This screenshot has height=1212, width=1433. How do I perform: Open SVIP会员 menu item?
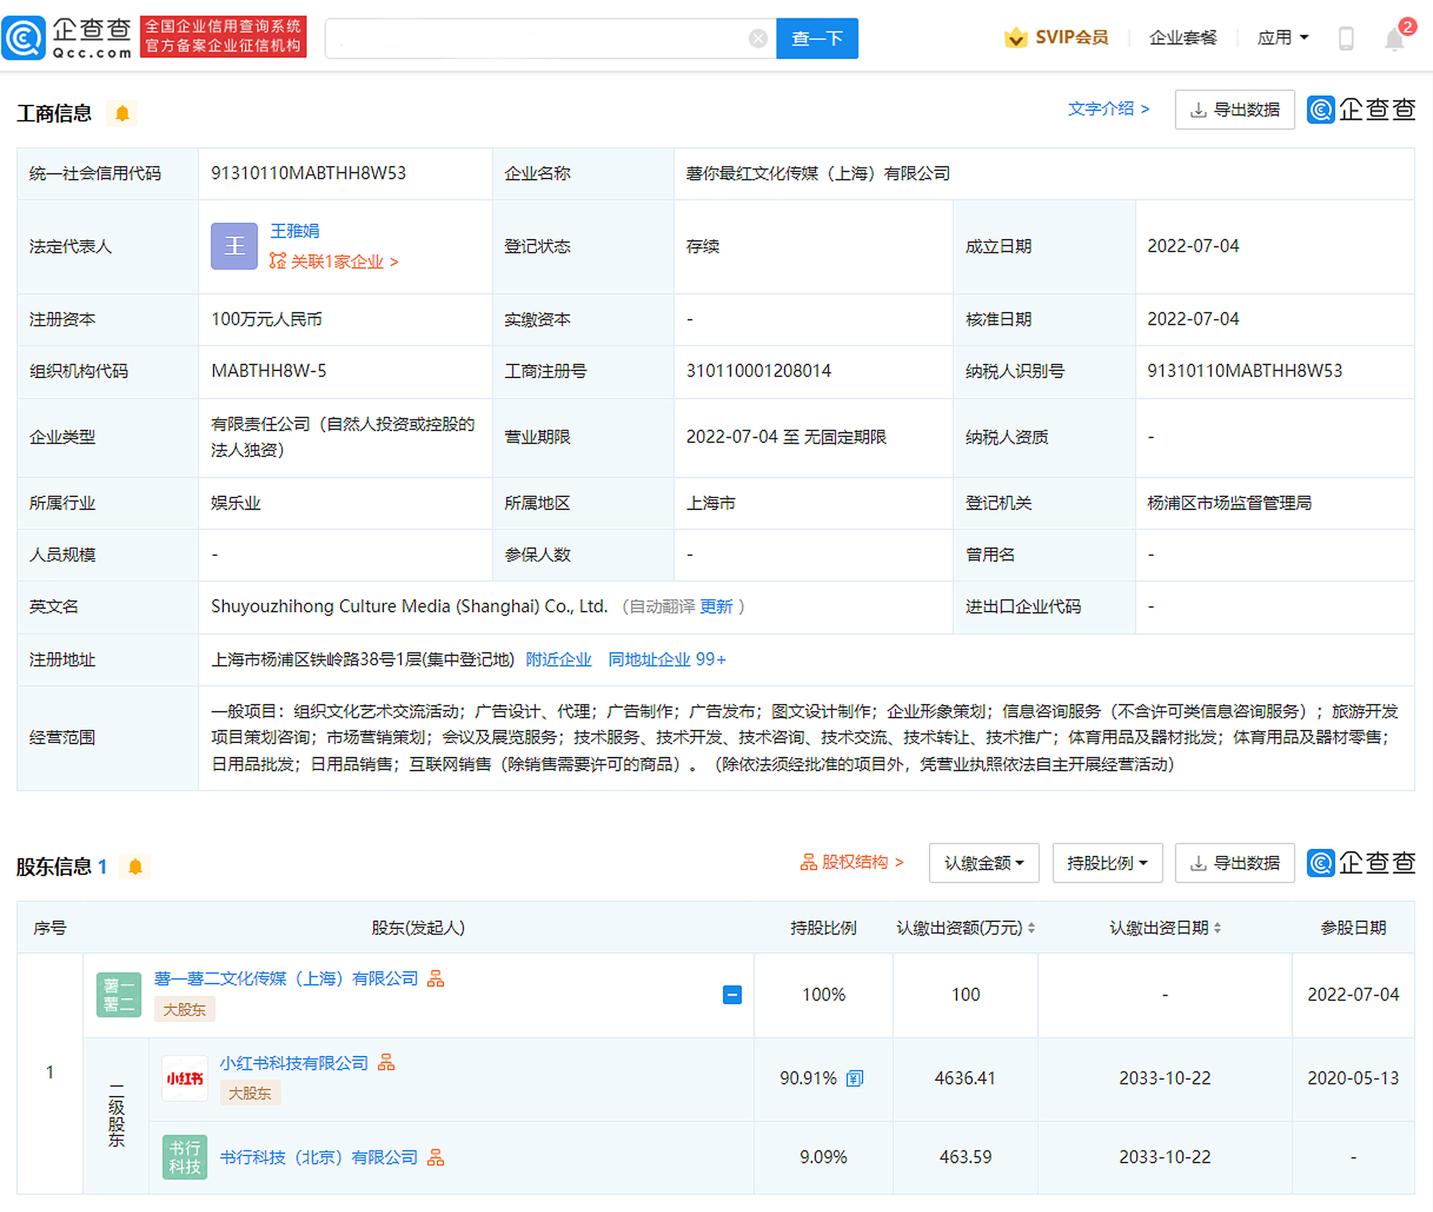1071,37
